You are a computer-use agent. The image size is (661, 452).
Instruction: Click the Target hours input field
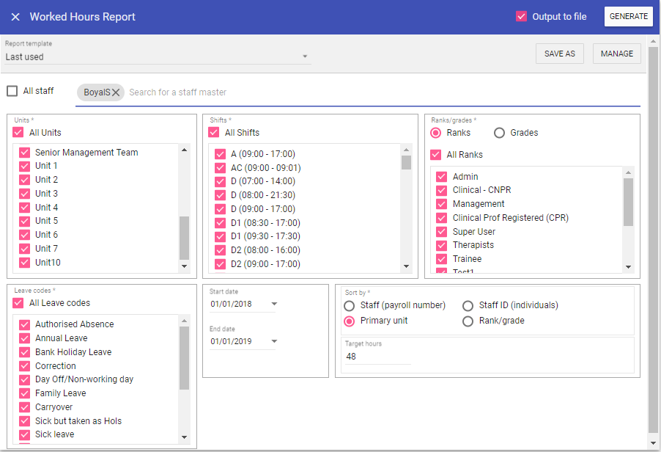coord(377,357)
